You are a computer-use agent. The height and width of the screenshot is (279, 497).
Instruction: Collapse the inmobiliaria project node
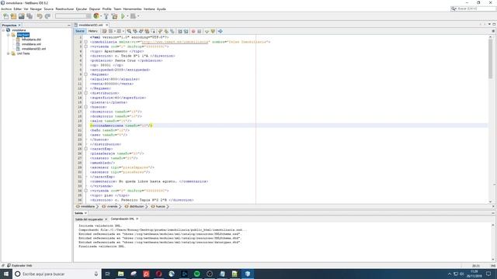click(x=3, y=30)
